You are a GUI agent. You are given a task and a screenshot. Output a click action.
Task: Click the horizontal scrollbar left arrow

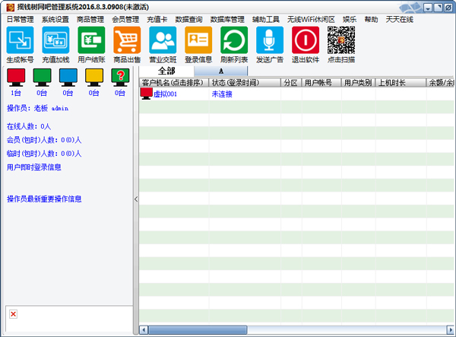tap(144, 329)
